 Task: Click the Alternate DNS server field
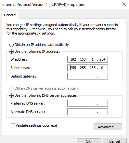tap(87, 112)
